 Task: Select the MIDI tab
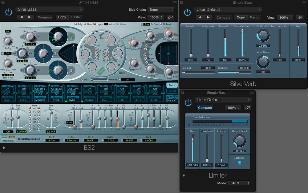pos(12,137)
